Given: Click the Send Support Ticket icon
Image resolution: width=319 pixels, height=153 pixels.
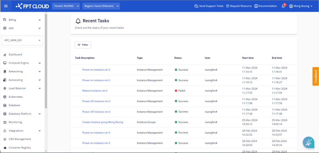Looking at the screenshot, I should pyautogui.click(x=196, y=6).
